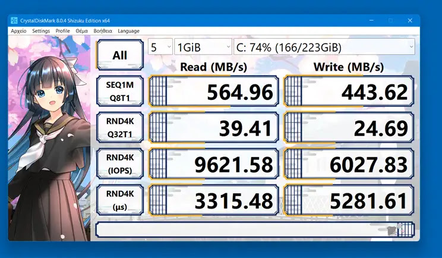The height and width of the screenshot is (258, 442).
Task: Start all benchmarks with All button
Action: tap(120, 55)
